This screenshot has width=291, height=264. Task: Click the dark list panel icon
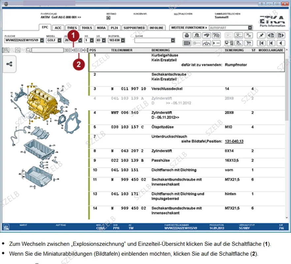point(187,43)
